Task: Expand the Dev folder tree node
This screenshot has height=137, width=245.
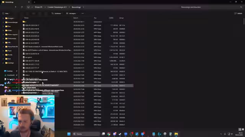Action: (x=3, y=26)
